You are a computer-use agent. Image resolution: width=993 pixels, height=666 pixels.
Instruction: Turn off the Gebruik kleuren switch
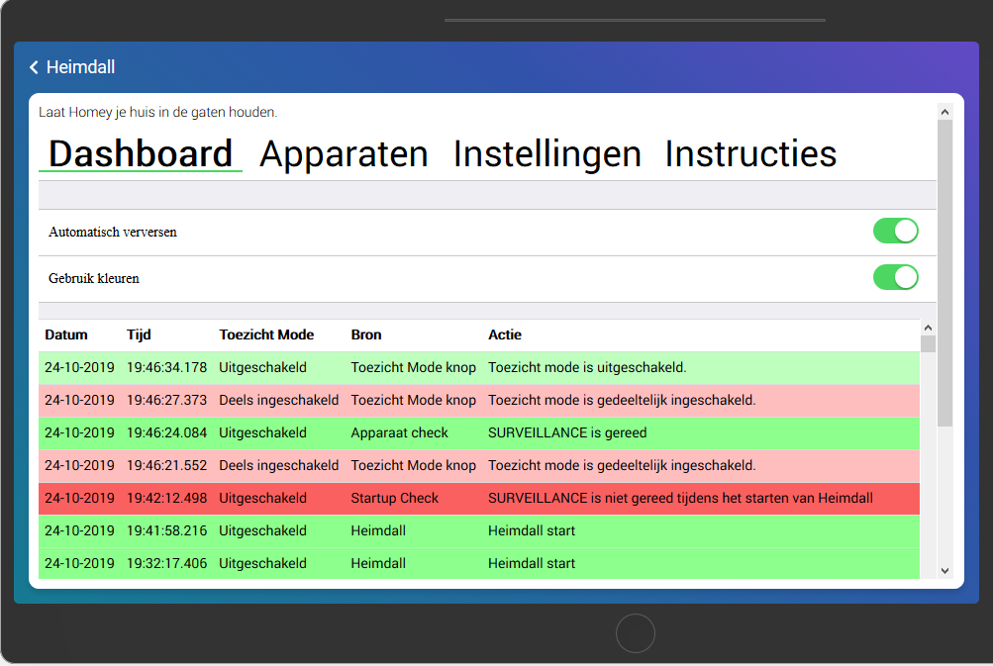pyautogui.click(x=895, y=277)
